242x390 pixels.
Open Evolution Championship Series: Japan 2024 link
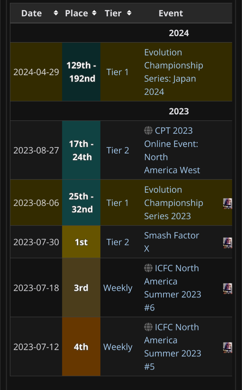pos(174,72)
